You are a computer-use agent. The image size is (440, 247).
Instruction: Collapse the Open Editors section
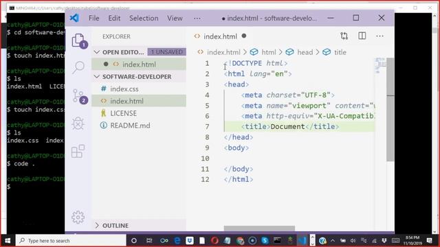point(97,52)
